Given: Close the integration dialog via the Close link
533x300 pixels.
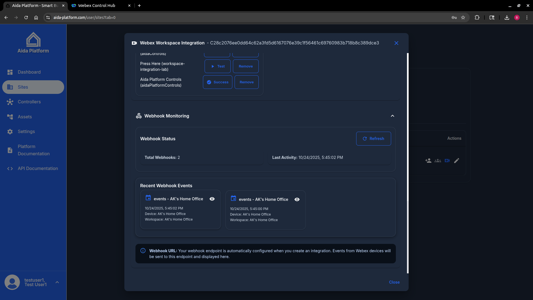Looking at the screenshot, I should pos(394,282).
